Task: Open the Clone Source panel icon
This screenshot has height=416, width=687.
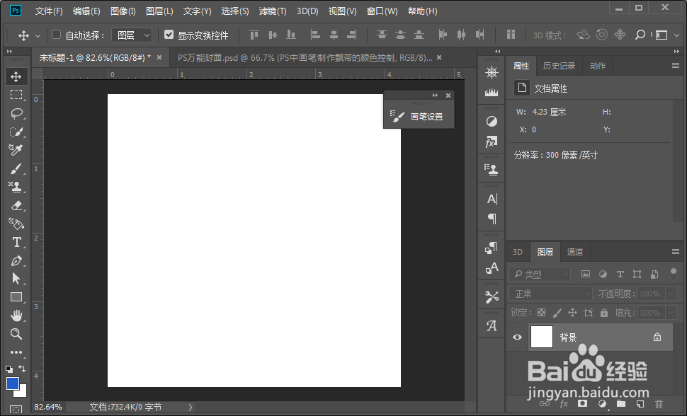Action: [x=492, y=170]
